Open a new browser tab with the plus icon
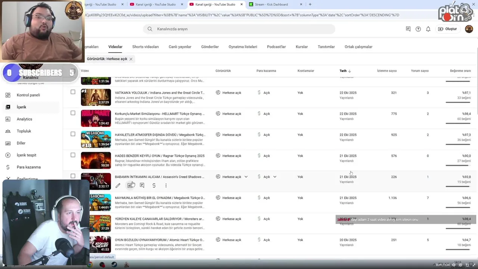This screenshot has height=269, width=478. [x=310, y=4]
